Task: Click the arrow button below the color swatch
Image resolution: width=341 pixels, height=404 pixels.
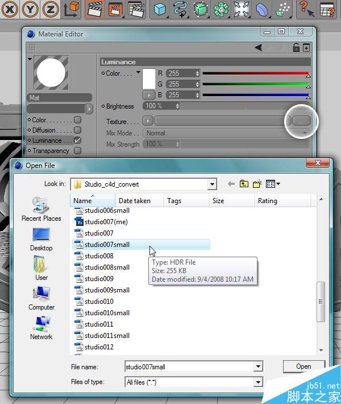Action: (x=149, y=95)
